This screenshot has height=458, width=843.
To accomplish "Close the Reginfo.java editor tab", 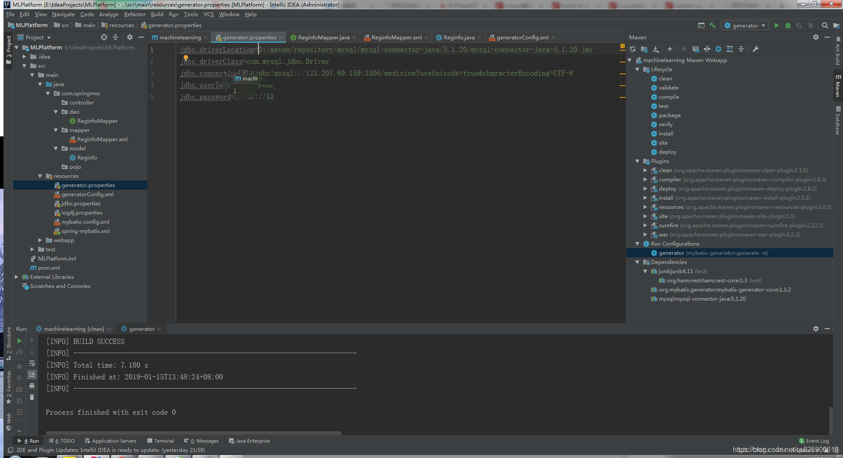I will pyautogui.click(x=480, y=38).
